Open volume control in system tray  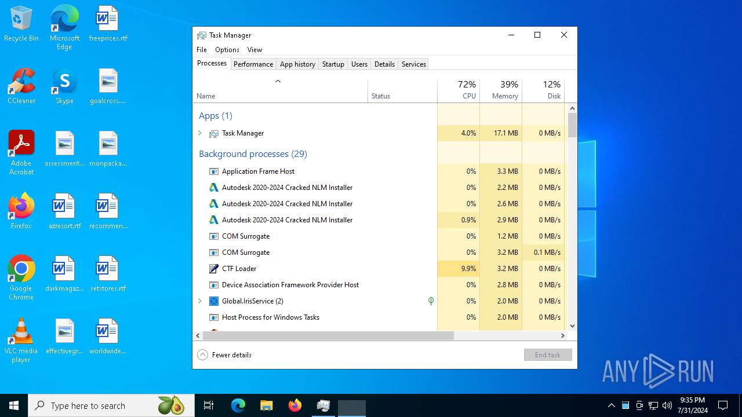pyautogui.click(x=667, y=405)
